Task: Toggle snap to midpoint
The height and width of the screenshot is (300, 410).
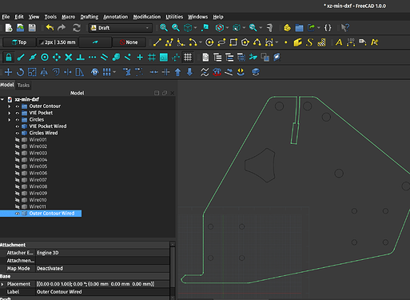Action: coord(33,57)
